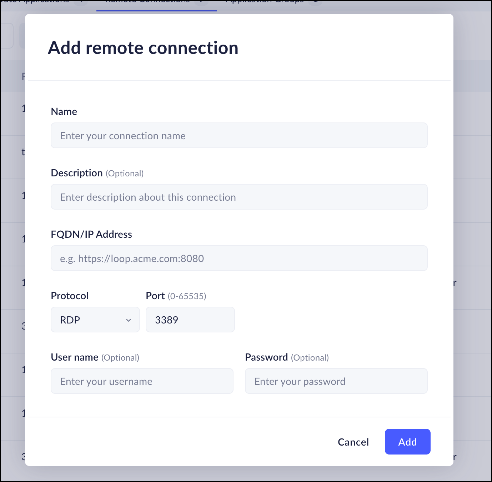Open the Protocol dropdown showing RDP
Viewport: 492px width, 482px height.
point(95,320)
